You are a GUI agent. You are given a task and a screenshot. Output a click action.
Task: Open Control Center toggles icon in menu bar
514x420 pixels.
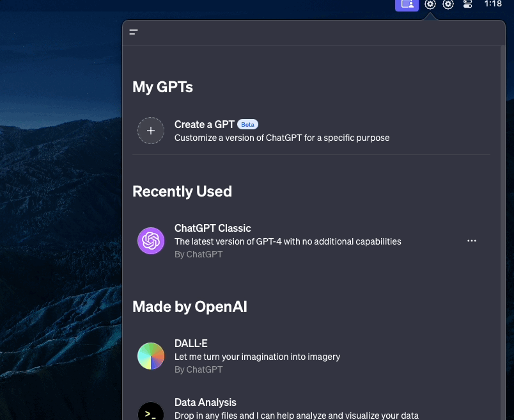(x=467, y=4)
